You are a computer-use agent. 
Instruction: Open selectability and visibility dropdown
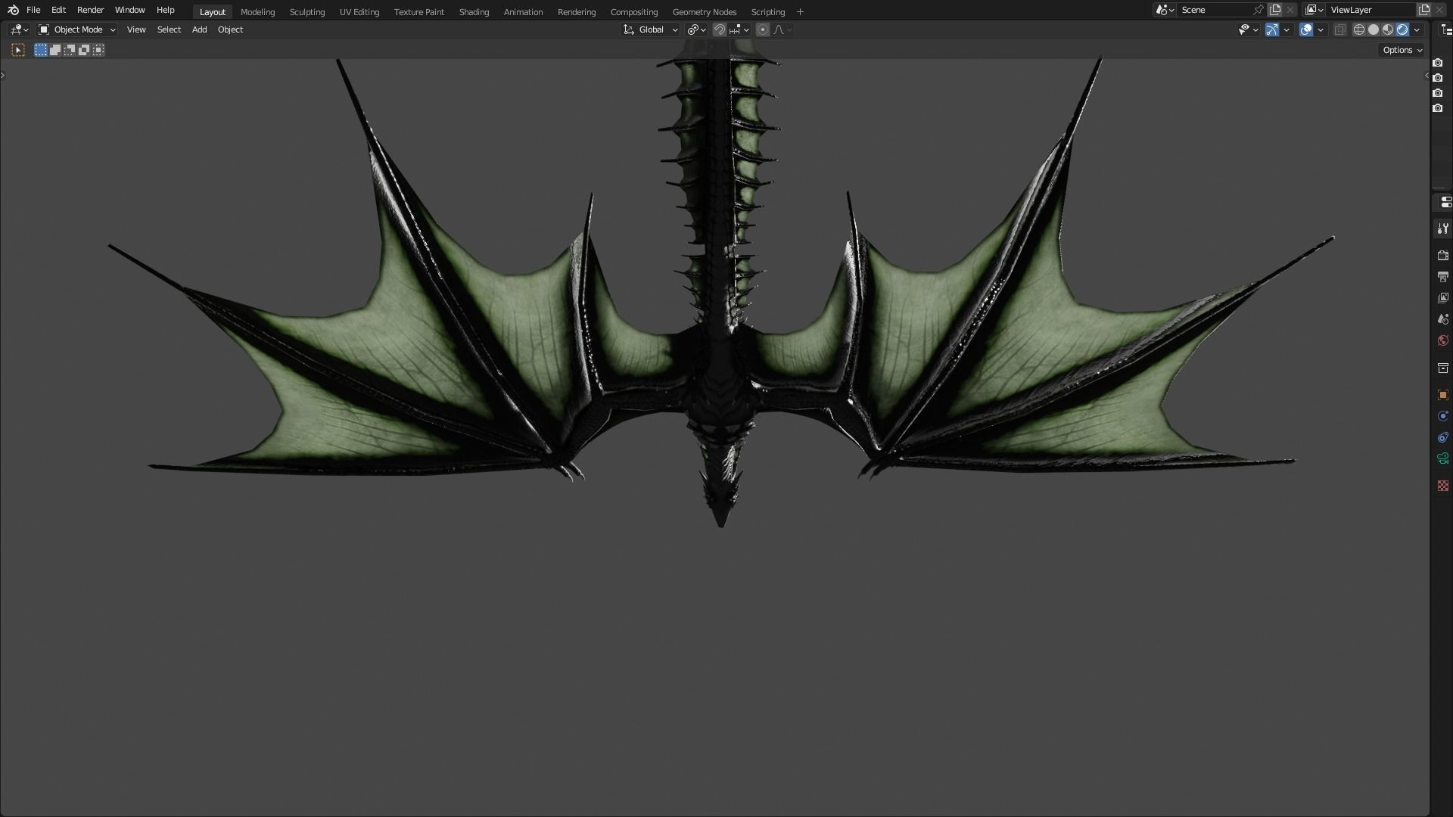coord(1248,30)
